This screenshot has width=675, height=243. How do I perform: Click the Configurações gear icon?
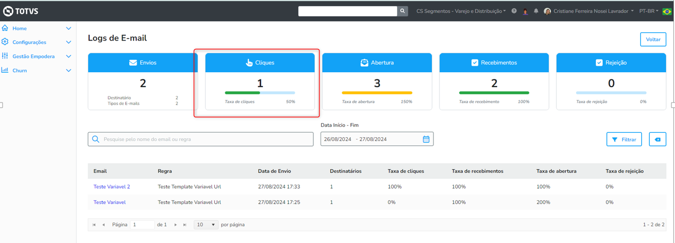(x=5, y=42)
